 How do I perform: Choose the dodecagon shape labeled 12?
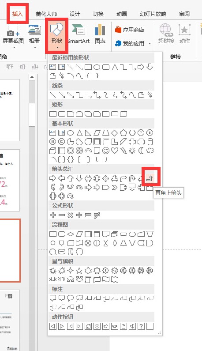click(61, 142)
